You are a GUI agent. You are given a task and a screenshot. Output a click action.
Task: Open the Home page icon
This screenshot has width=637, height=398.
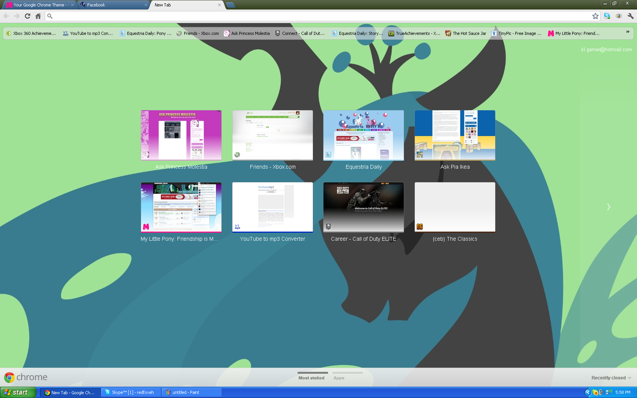click(x=38, y=16)
